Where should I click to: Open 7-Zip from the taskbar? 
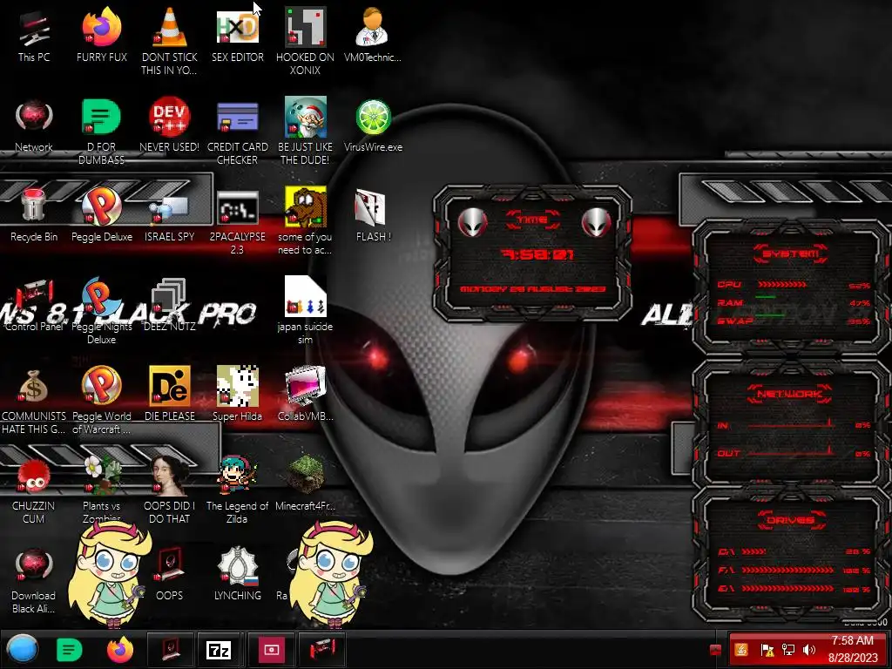coord(219,650)
